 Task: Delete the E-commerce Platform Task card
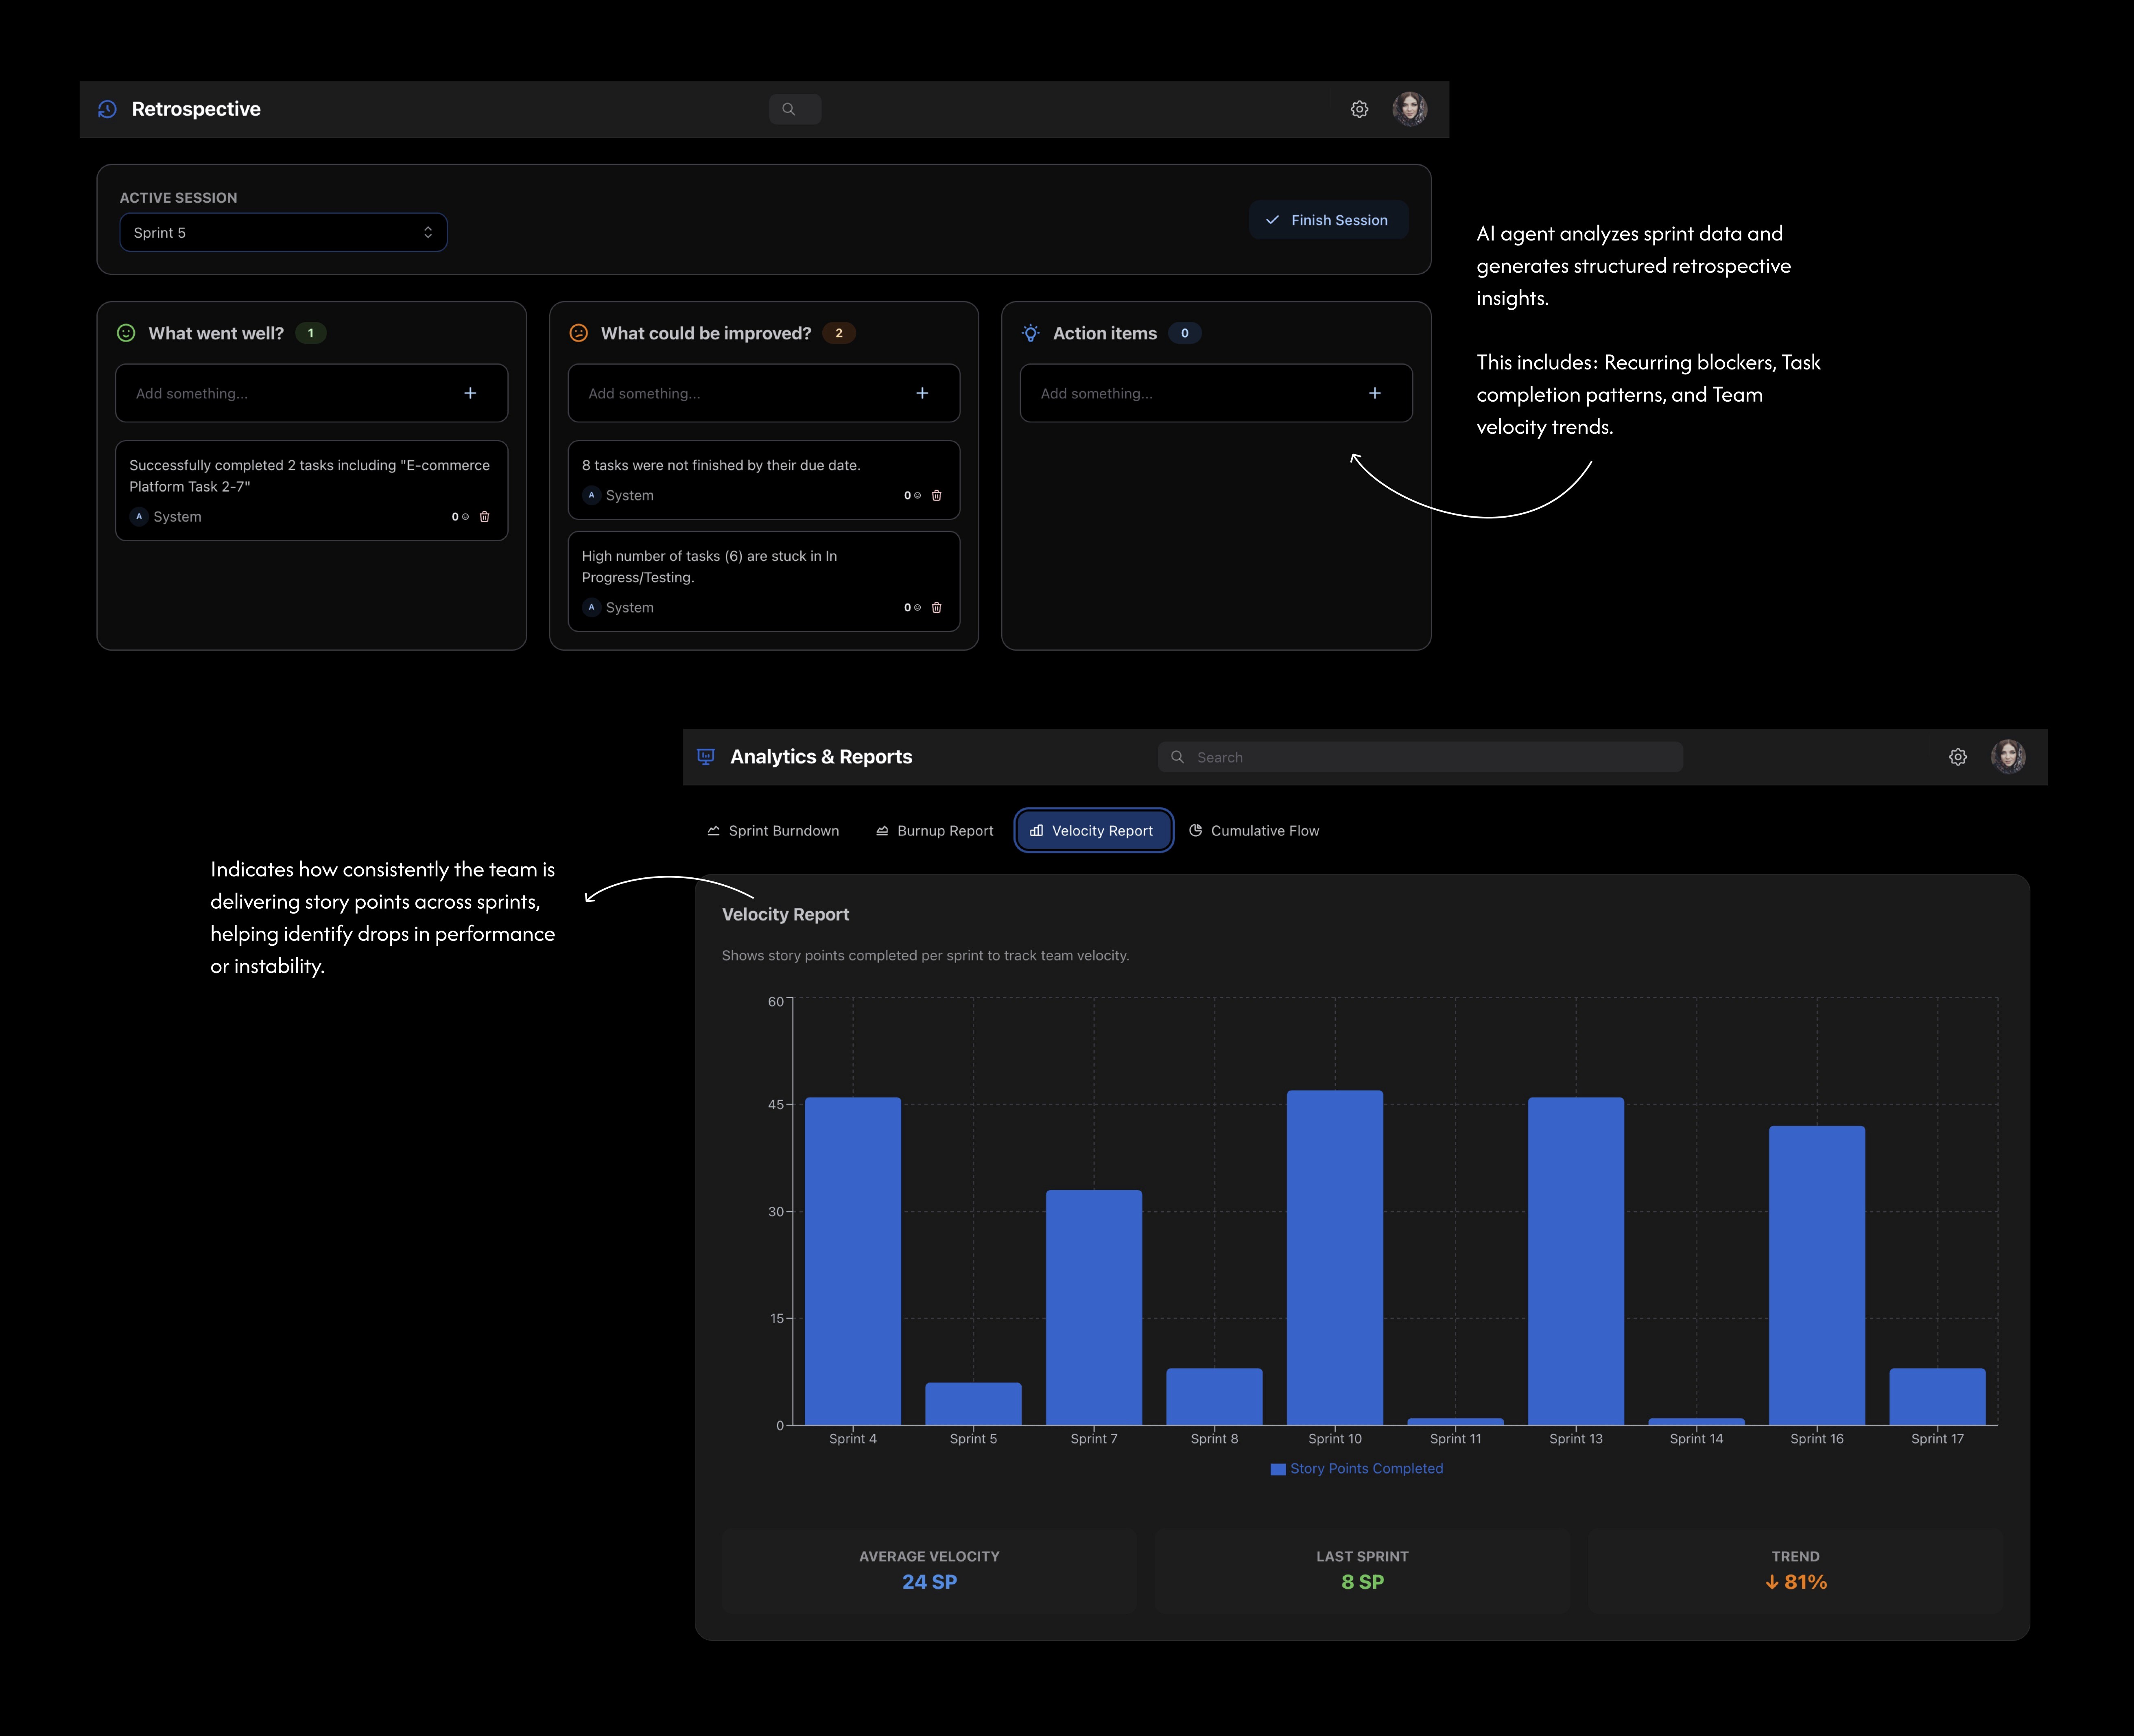485,517
